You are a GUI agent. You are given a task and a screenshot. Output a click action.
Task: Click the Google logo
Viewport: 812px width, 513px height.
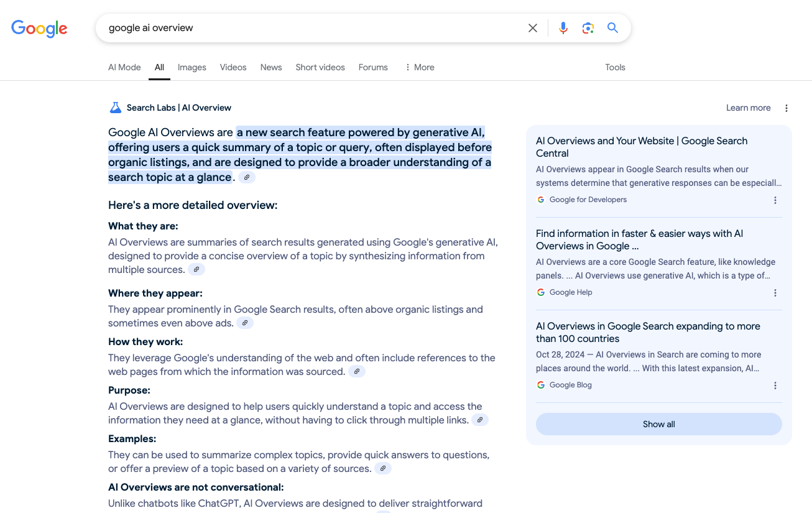pos(39,29)
